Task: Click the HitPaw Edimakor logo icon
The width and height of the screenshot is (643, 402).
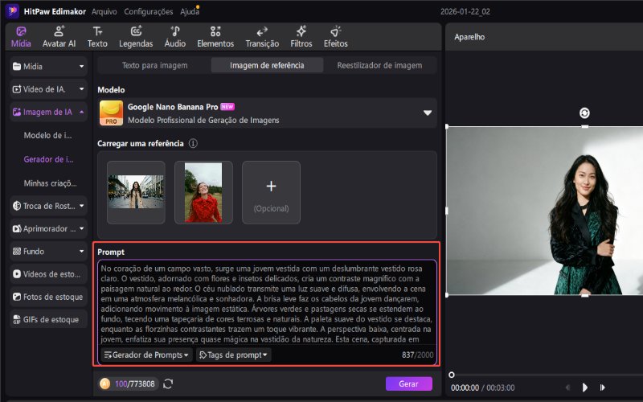Action: [12, 11]
